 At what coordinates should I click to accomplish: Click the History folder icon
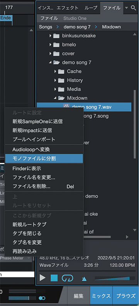pyautogui.click(x=61, y=80)
